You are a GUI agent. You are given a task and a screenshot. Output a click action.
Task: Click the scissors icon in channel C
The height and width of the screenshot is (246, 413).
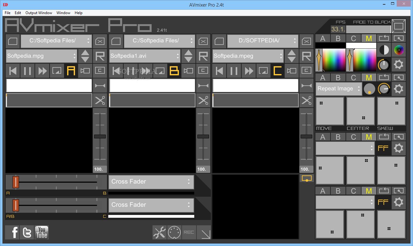click(x=307, y=100)
